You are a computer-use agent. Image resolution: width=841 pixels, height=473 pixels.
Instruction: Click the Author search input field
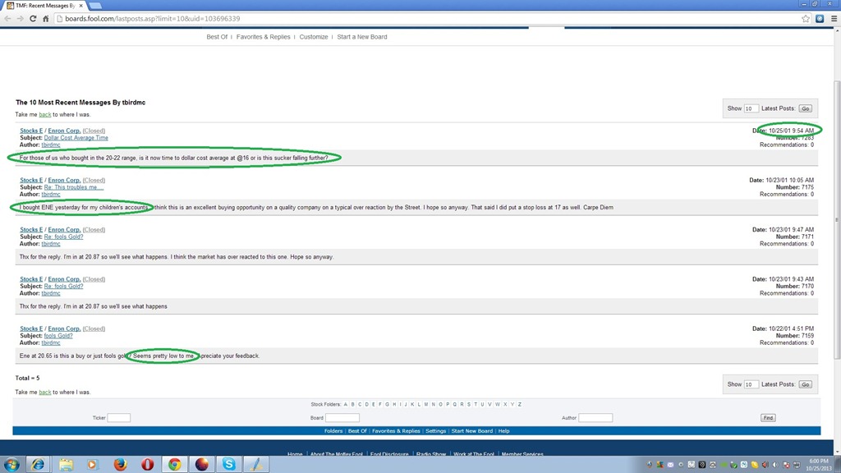tap(595, 418)
